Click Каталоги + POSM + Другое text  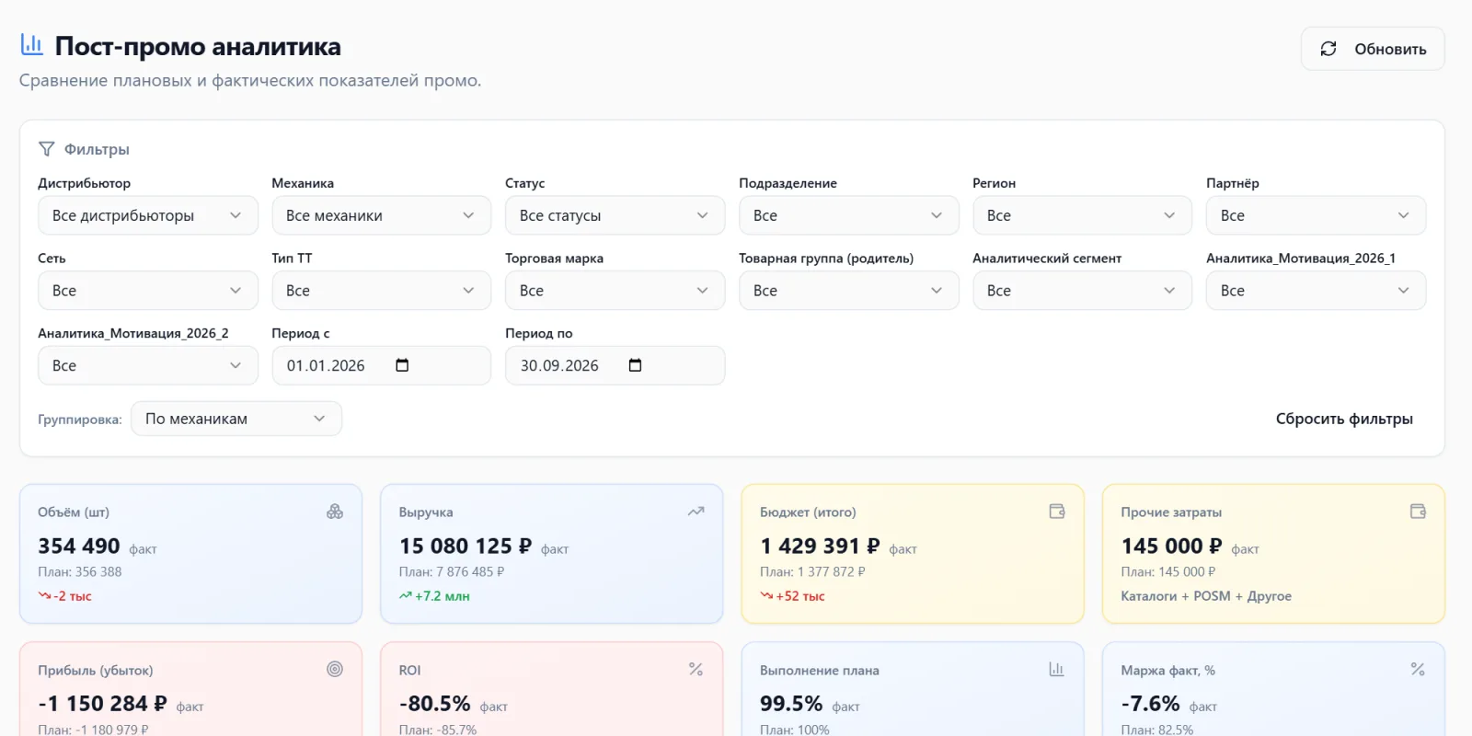[x=1206, y=596]
